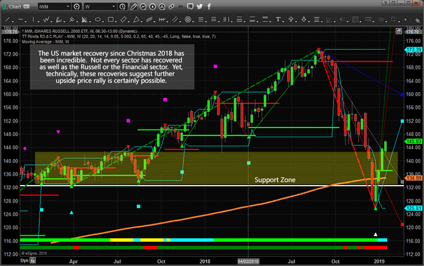Screen dimensions: 424x266
Task: Click the bar replay play button
Action: [x=153, y=7]
